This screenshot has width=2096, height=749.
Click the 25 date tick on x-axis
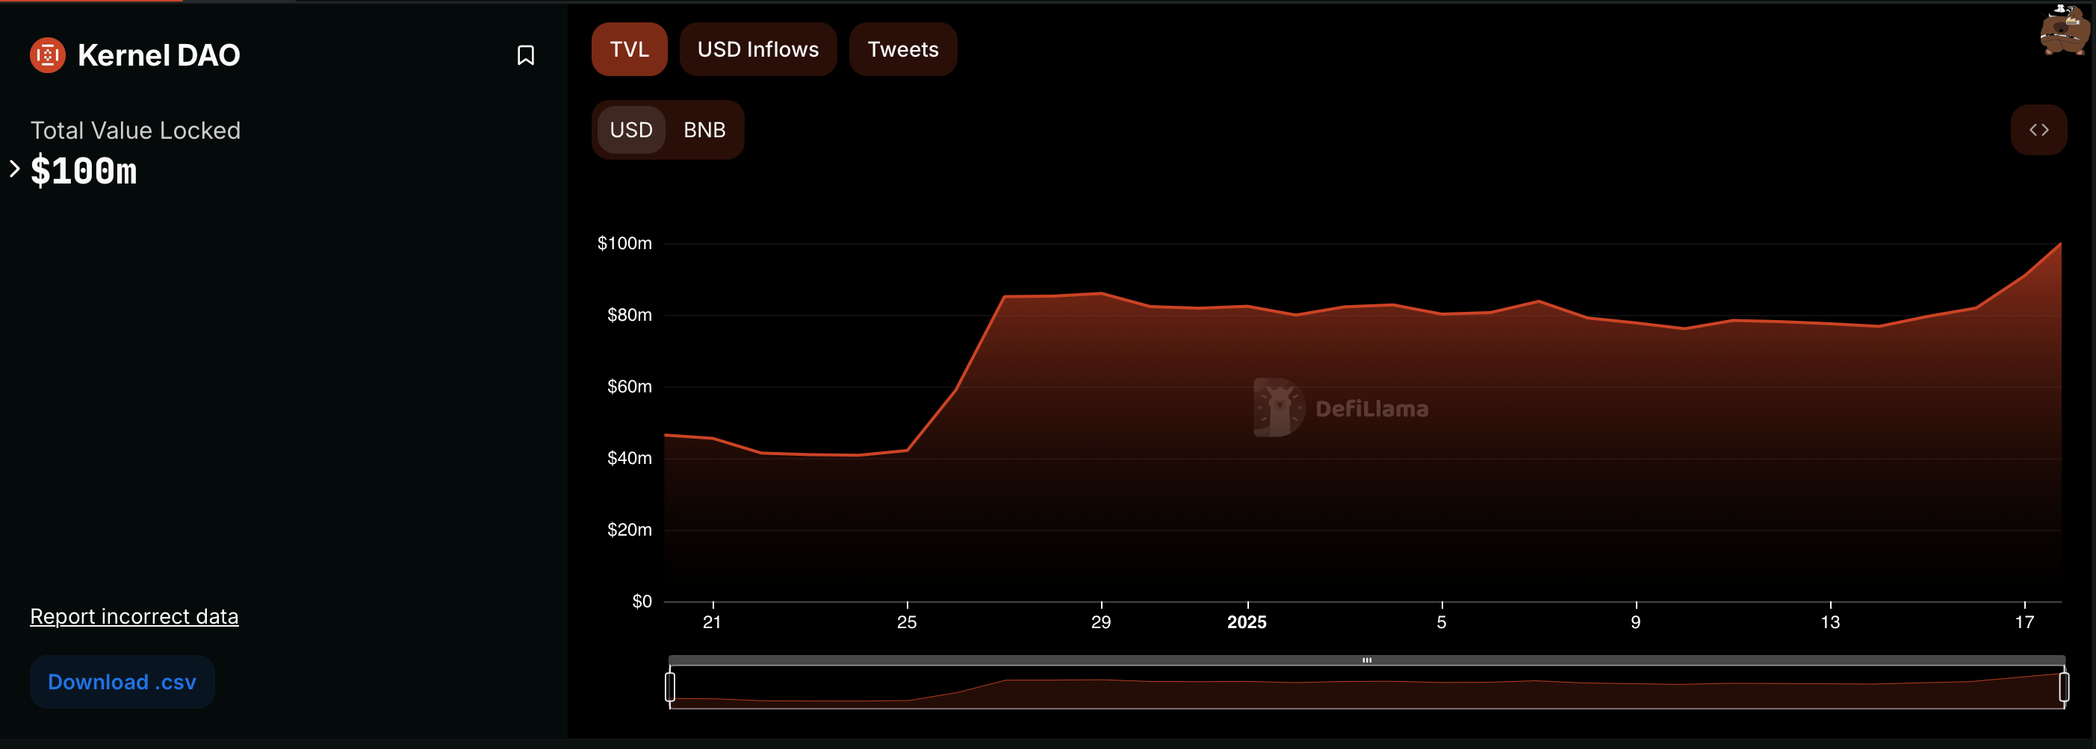click(906, 622)
